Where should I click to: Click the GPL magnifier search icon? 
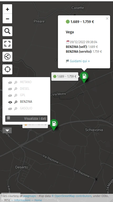tap(16, 95)
